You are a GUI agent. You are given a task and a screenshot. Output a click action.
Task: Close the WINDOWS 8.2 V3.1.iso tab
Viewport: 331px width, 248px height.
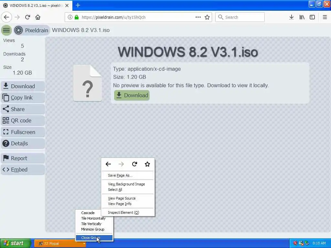[67, 5]
